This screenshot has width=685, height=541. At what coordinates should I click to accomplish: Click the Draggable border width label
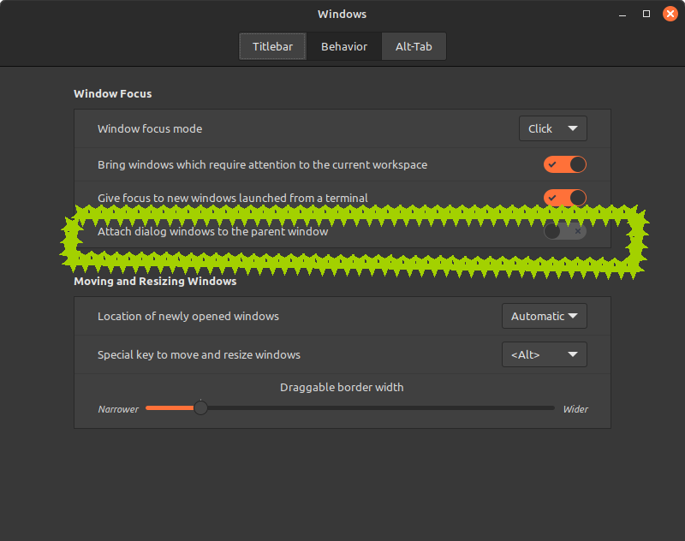point(342,387)
